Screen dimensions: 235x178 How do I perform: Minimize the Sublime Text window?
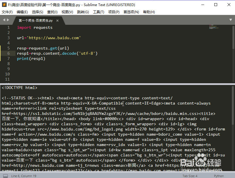203,5
